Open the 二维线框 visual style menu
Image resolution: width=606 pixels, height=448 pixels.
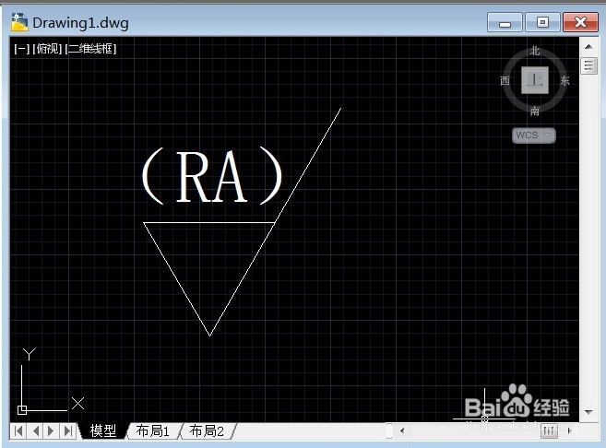[x=90, y=49]
